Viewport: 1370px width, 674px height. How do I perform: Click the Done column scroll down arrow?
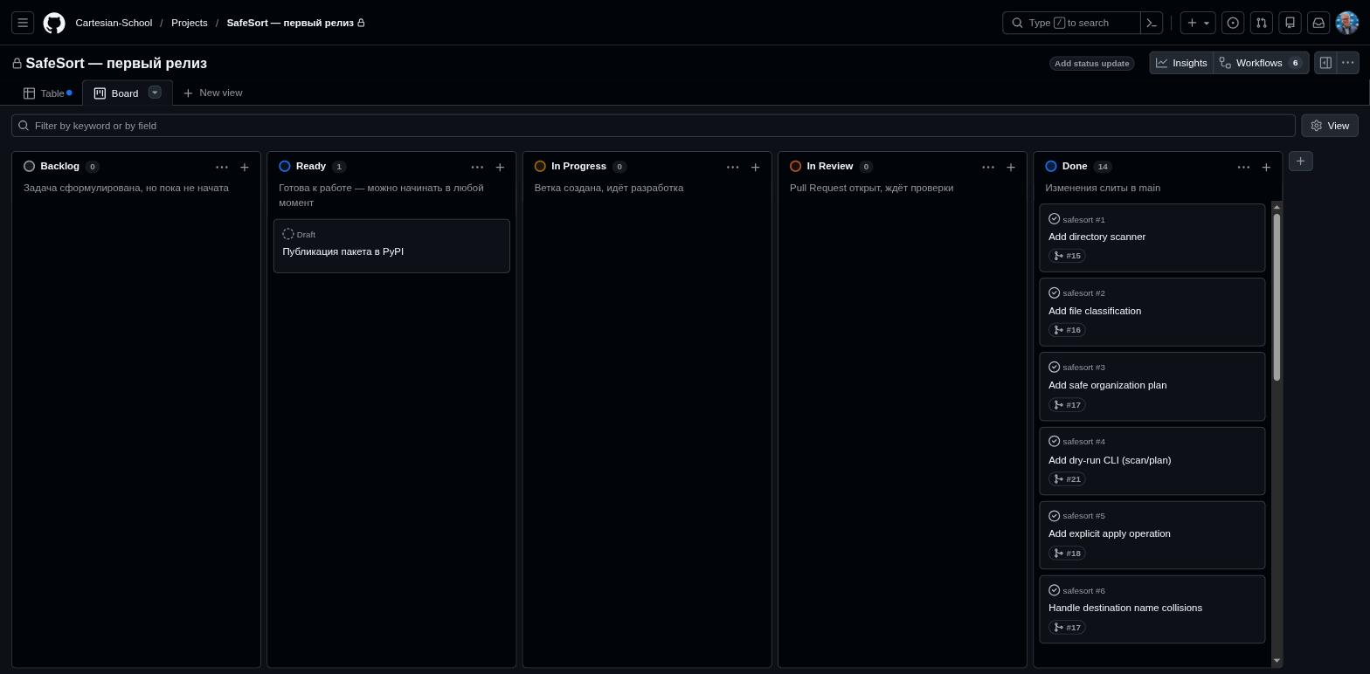(x=1277, y=661)
